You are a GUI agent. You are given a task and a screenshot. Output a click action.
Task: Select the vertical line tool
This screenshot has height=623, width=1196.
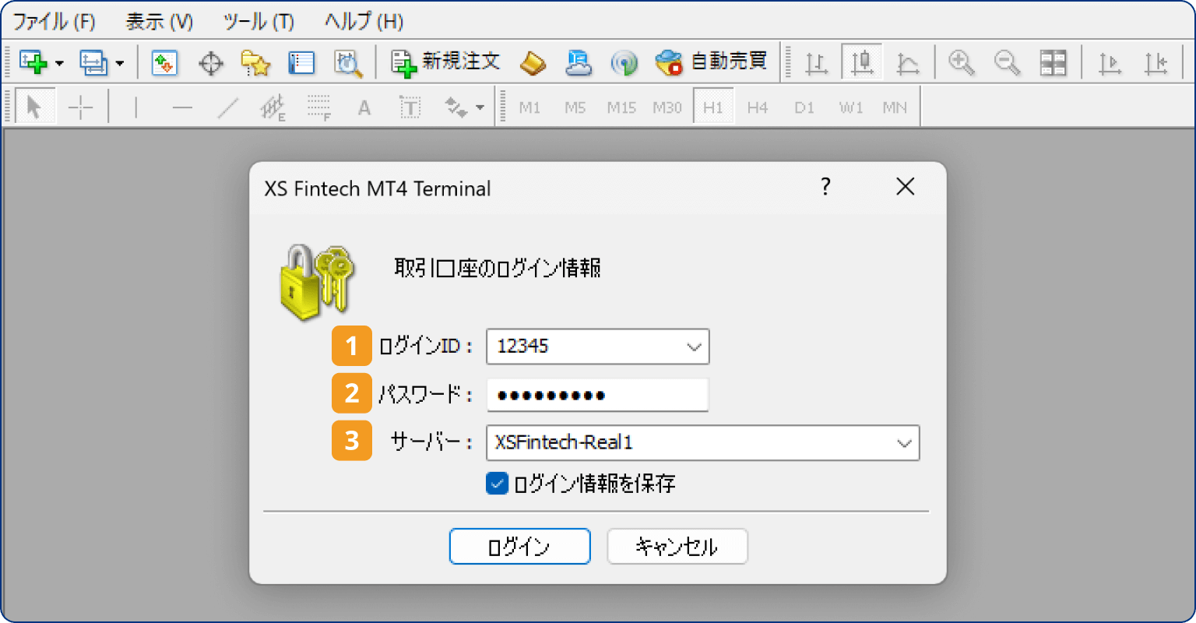click(136, 107)
